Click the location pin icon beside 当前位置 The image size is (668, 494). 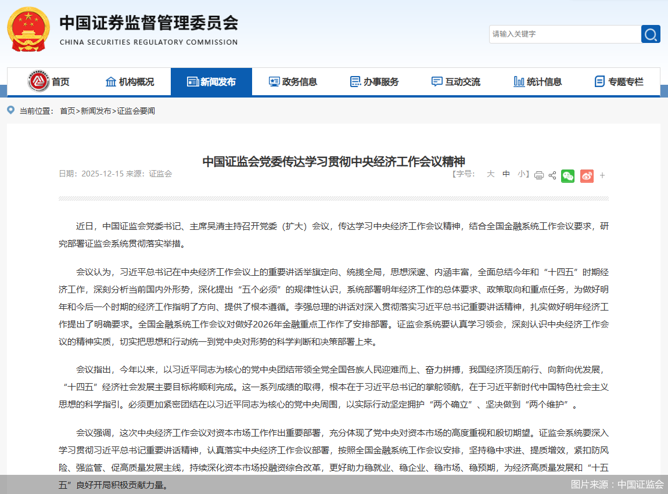click(10, 110)
